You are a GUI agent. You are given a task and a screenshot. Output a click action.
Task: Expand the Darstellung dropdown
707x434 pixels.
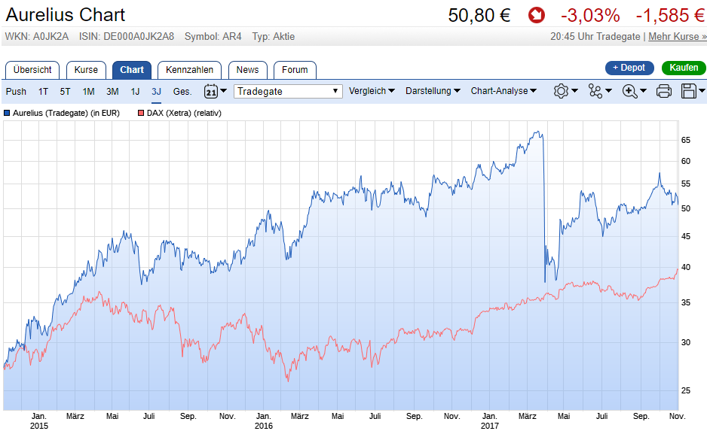coord(433,91)
